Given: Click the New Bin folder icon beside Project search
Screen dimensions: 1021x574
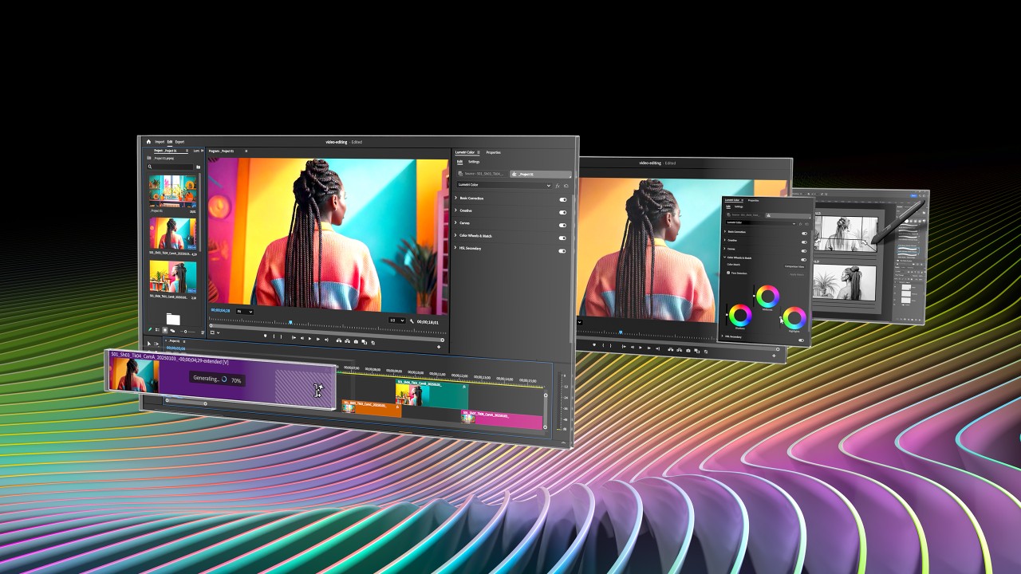Looking at the screenshot, I should 198,167.
